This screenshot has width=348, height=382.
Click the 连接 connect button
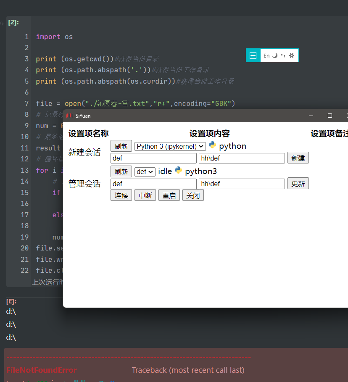121,195
